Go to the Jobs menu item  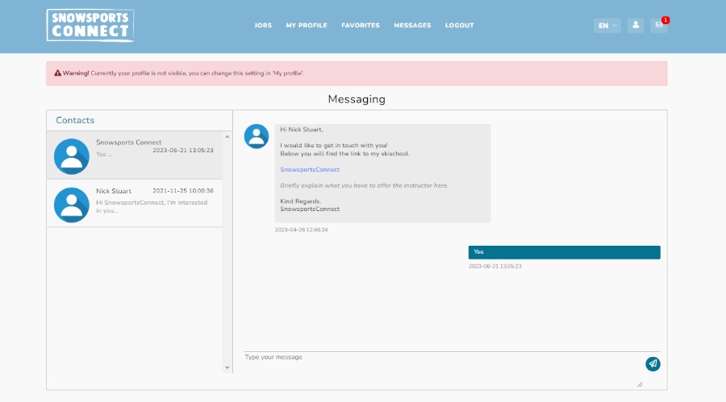263,25
